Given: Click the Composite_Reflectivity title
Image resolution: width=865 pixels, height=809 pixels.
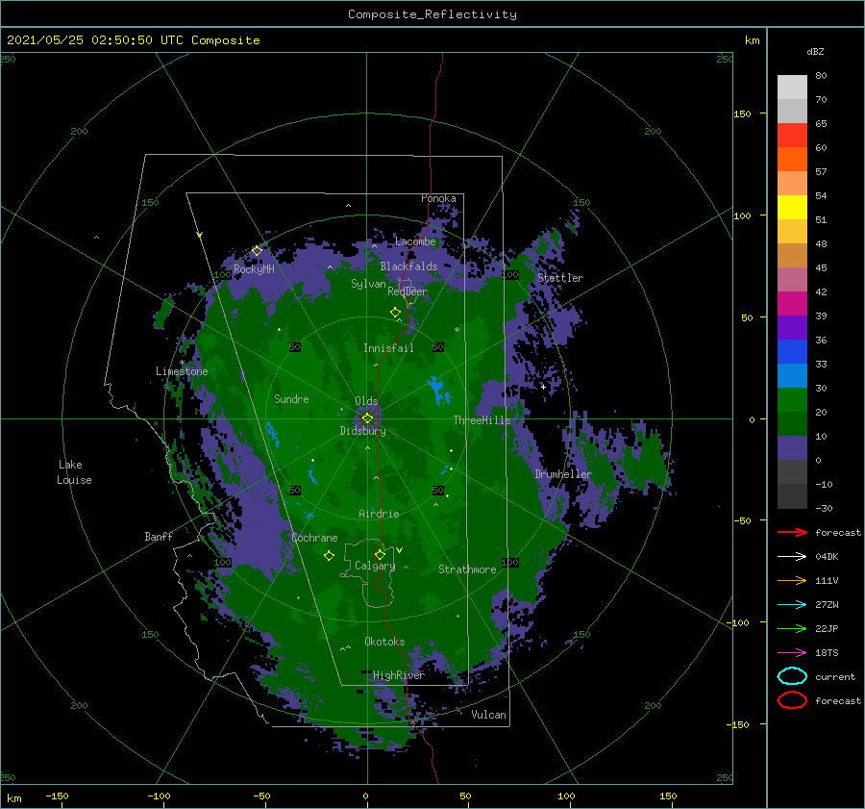Looking at the screenshot, I should coord(432,14).
